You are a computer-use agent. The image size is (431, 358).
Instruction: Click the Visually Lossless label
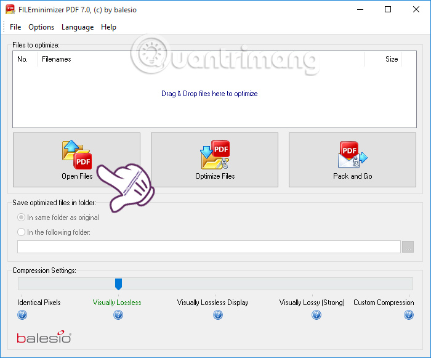tap(117, 303)
